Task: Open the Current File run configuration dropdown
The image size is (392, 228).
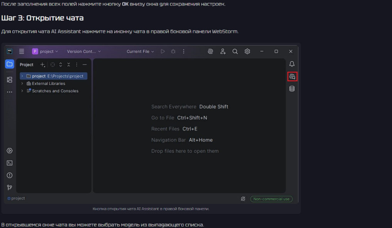Action: click(x=140, y=51)
